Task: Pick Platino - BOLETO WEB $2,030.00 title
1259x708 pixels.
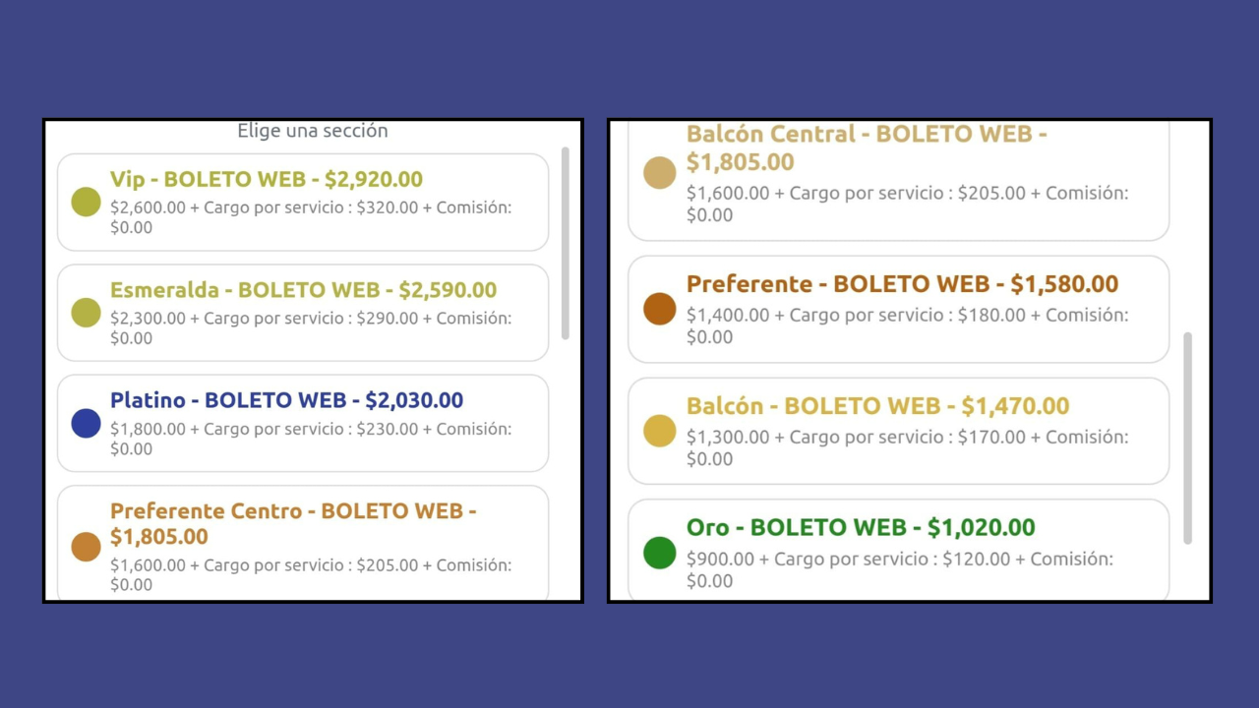Action: (x=286, y=400)
